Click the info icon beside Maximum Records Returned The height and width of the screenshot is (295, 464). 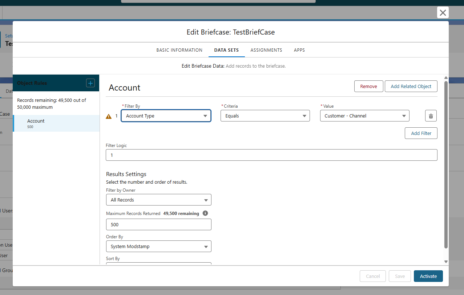coord(205,214)
